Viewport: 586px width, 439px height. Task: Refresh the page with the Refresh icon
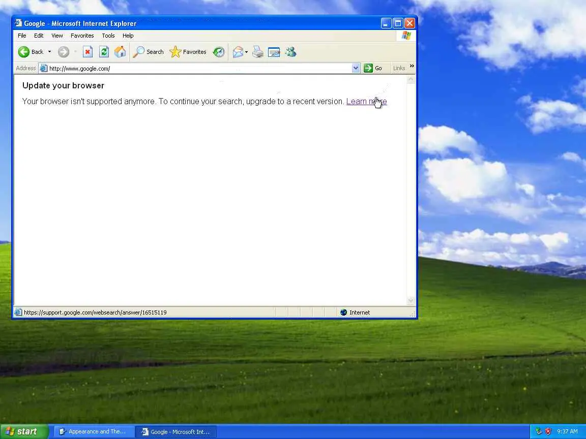(104, 52)
